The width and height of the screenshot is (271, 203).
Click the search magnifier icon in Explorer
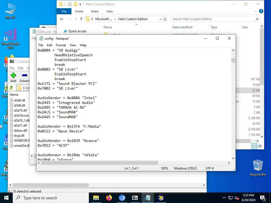257,19
